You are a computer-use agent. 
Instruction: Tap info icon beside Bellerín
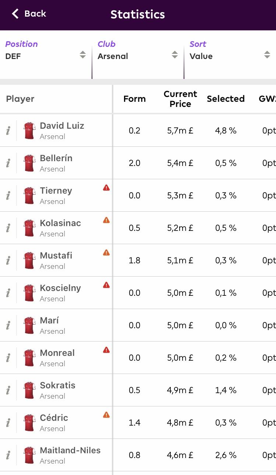(x=8, y=163)
